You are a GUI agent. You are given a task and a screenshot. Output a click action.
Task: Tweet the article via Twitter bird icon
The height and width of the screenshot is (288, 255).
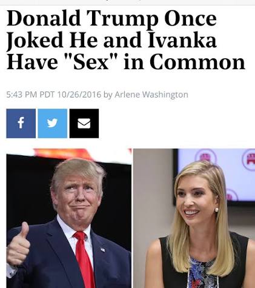click(53, 124)
